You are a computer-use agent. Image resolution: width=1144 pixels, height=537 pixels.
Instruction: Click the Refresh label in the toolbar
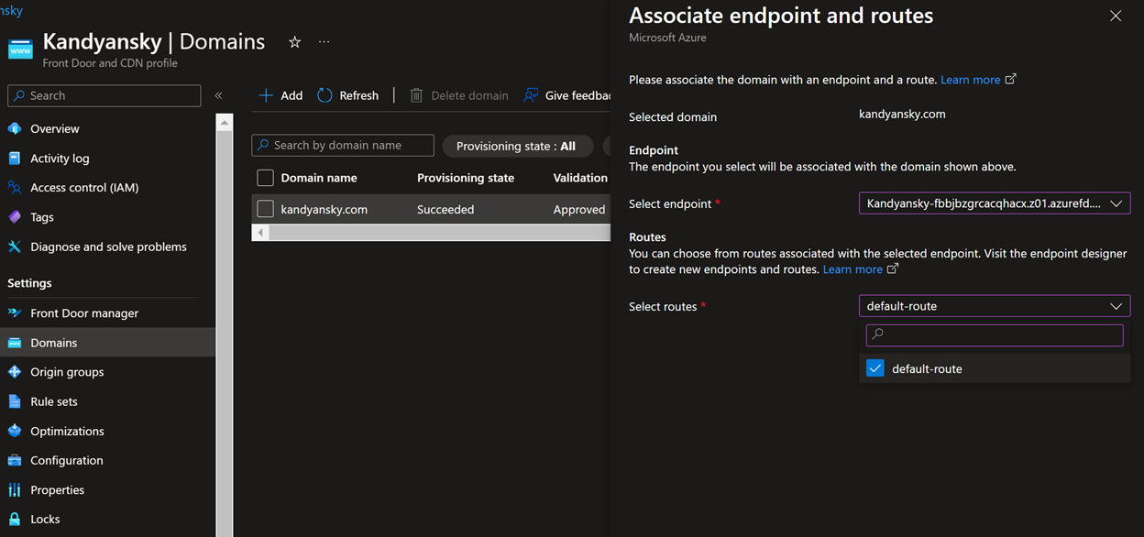(x=359, y=95)
